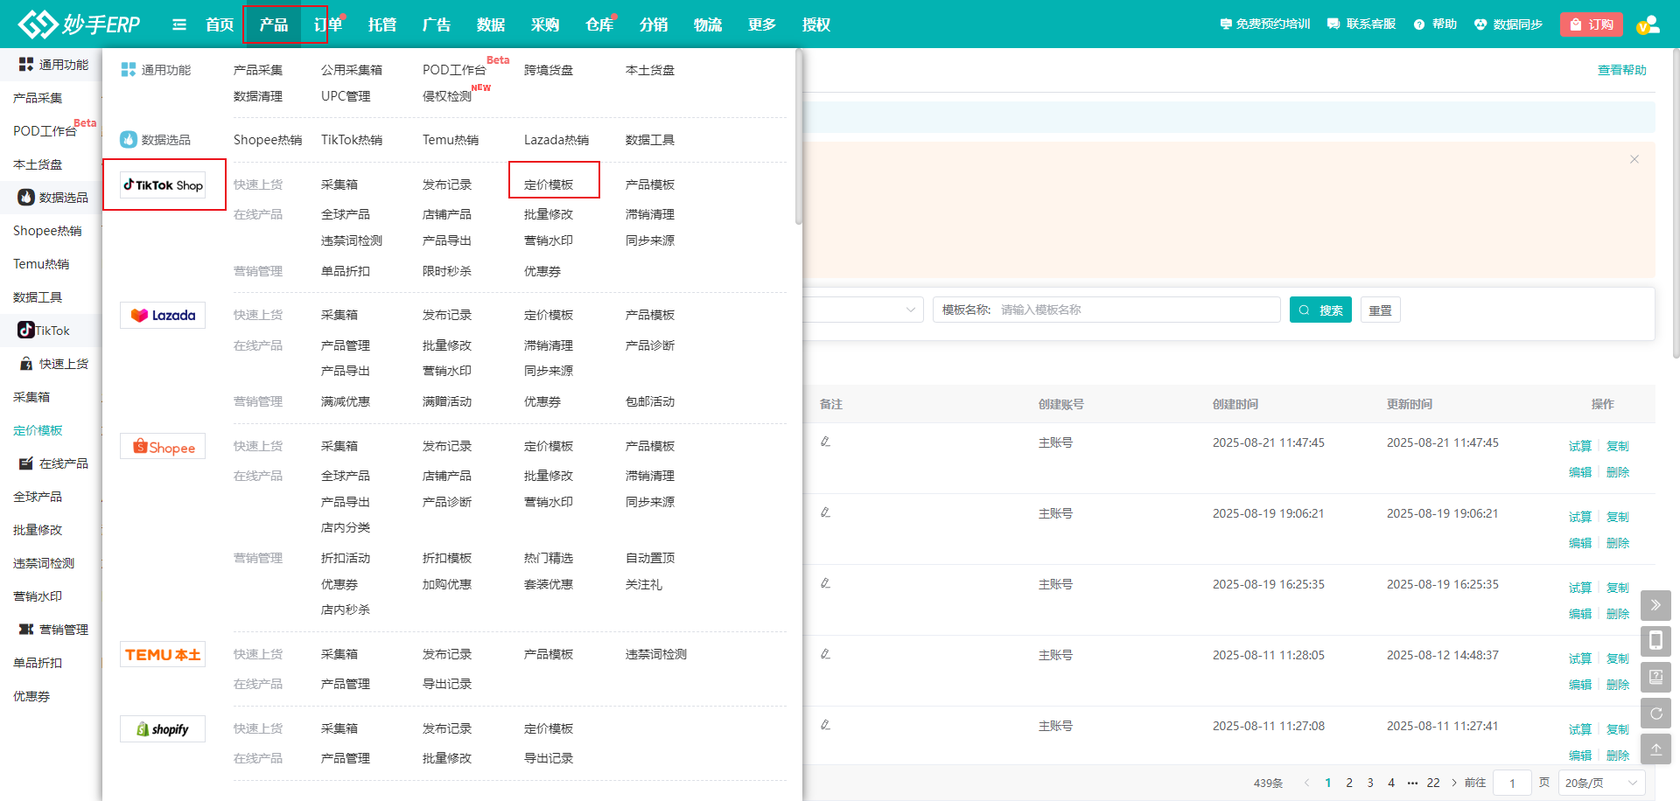The height and width of the screenshot is (801, 1680).
Task: Open the 首页 top menu item
Action: click(220, 24)
